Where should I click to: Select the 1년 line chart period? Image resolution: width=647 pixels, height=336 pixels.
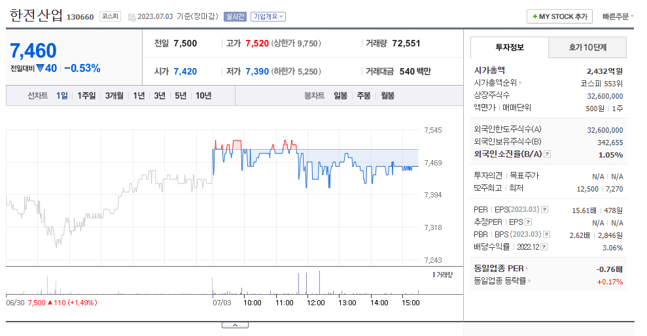click(x=139, y=95)
